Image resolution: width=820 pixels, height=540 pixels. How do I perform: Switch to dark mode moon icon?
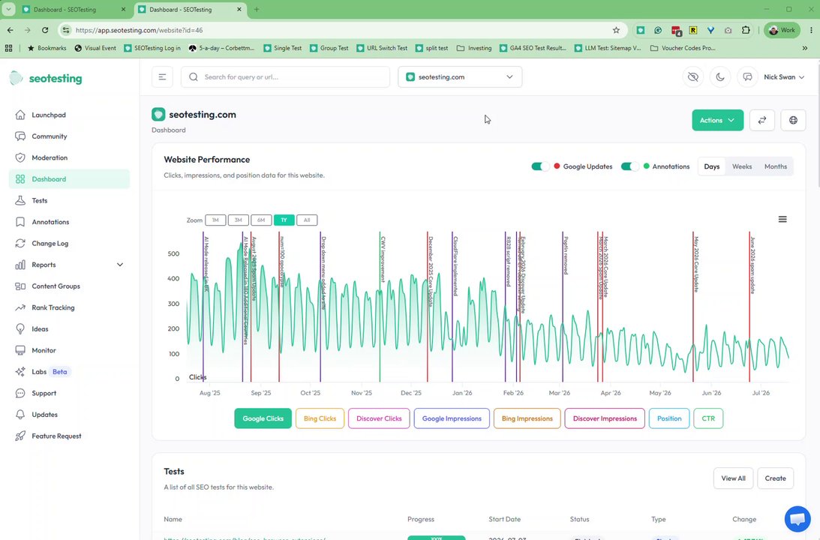(720, 76)
